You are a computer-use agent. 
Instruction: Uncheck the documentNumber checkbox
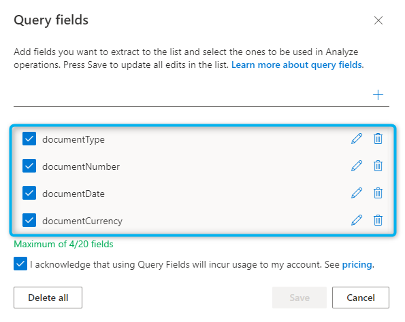[29, 166]
